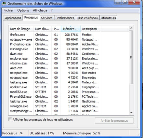Click the vertical scrollbar thumb

coord(131,57)
